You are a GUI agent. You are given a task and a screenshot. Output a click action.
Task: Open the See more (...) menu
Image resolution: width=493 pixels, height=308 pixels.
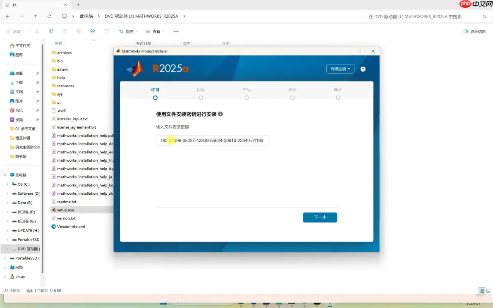[176, 31]
